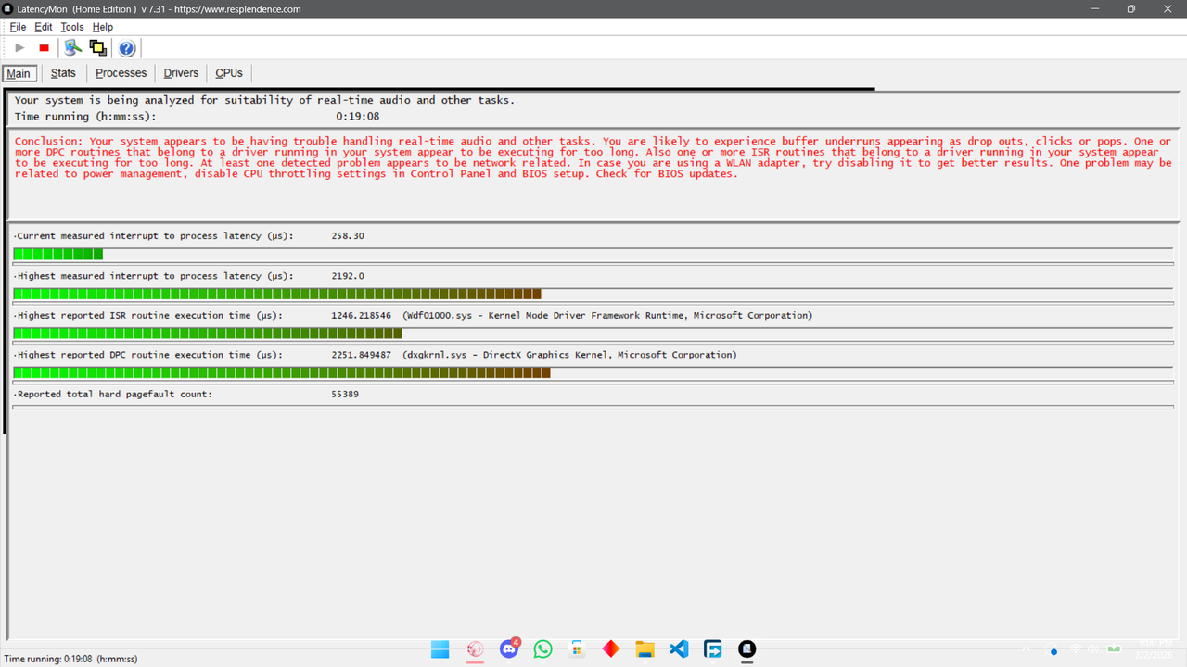Screen dimensions: 1187x667
Task: Start monitoring with the green play button
Action: [19, 48]
